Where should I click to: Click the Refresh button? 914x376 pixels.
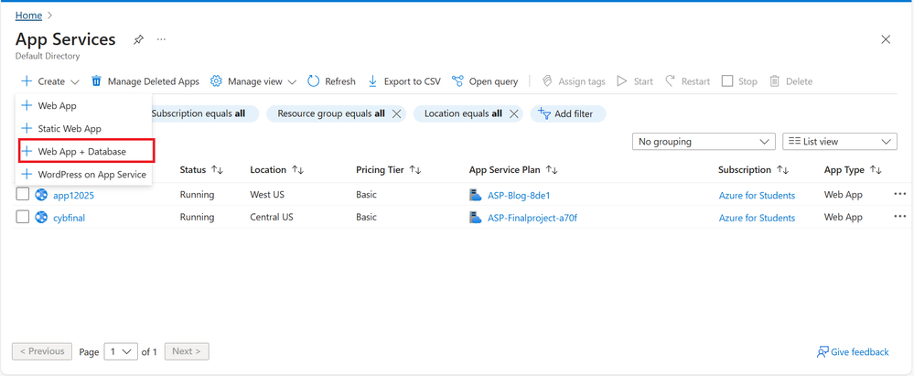(x=331, y=81)
